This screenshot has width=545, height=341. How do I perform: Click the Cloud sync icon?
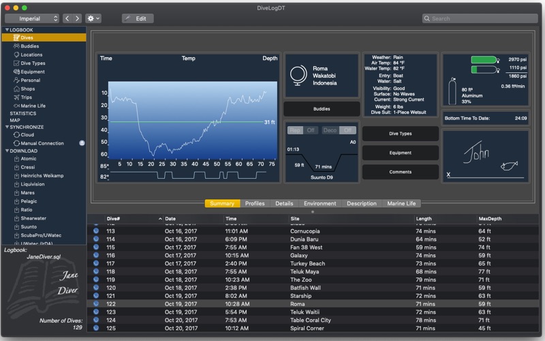pos(16,134)
